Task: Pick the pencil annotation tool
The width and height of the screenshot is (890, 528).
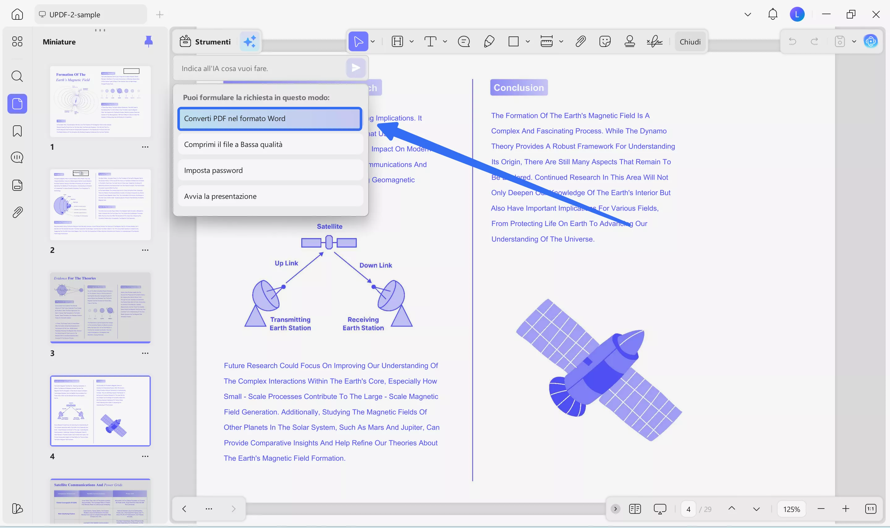Action: [489, 41]
